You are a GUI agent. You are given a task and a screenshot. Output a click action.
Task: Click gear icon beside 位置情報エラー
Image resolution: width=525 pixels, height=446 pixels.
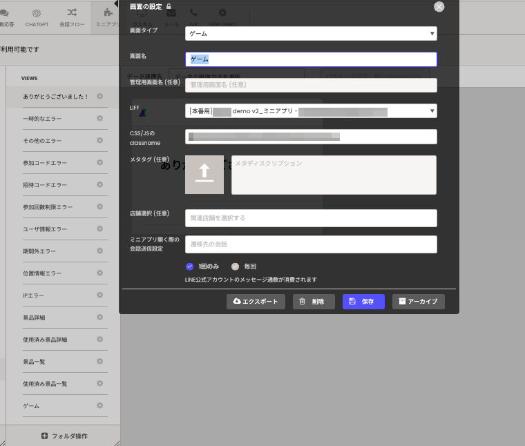pos(100,273)
